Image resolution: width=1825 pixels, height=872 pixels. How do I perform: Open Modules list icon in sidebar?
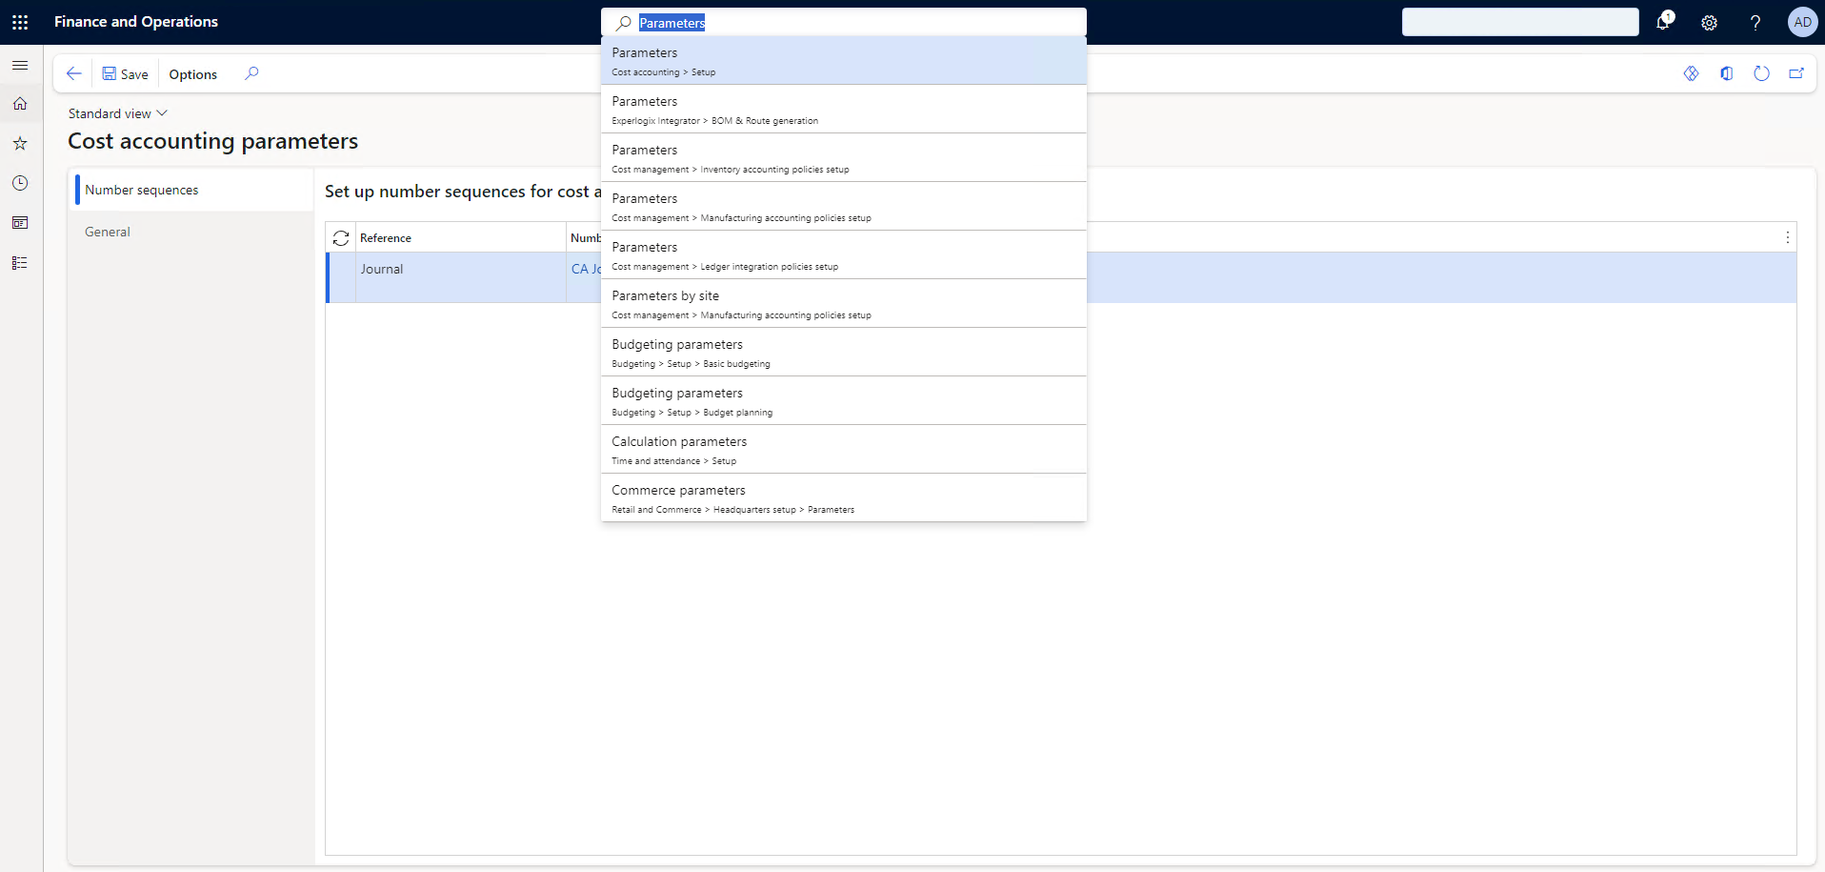(20, 263)
